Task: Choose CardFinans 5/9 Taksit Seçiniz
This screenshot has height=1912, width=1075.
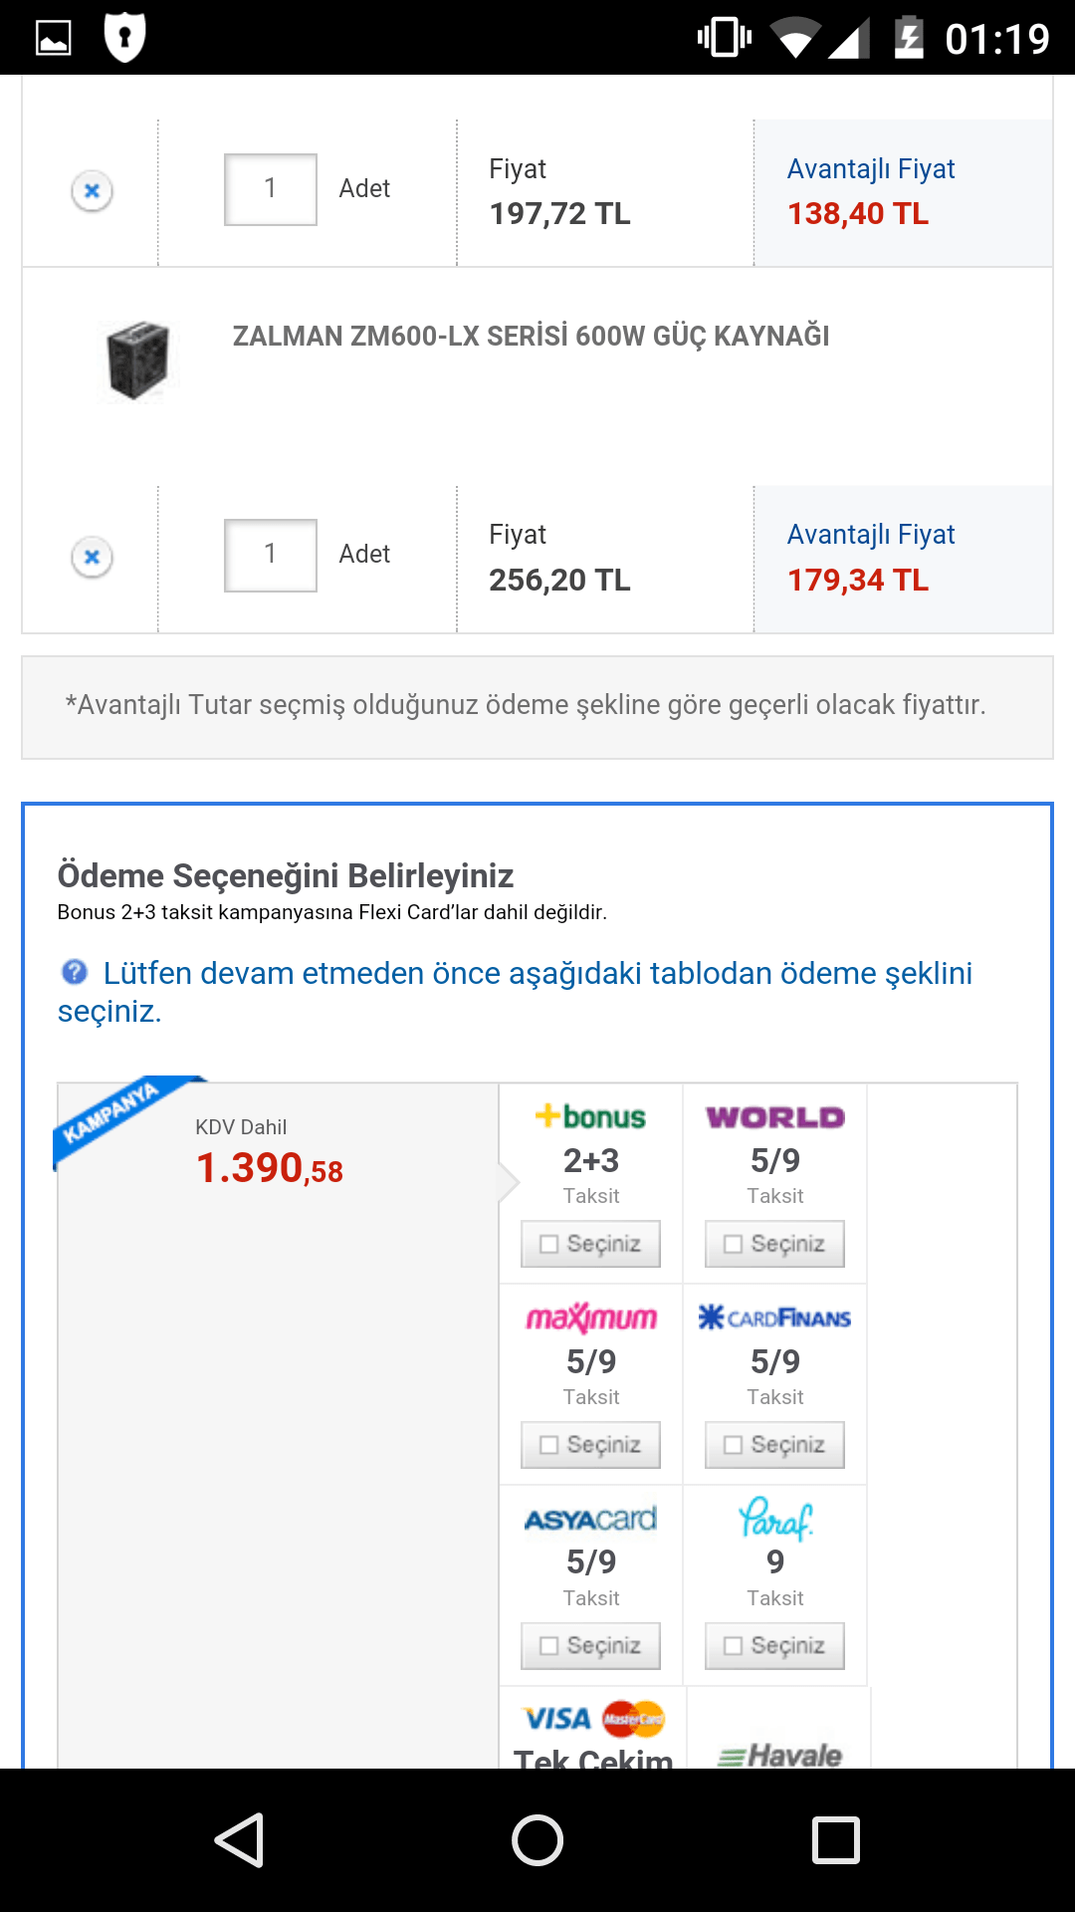Action: (774, 1445)
